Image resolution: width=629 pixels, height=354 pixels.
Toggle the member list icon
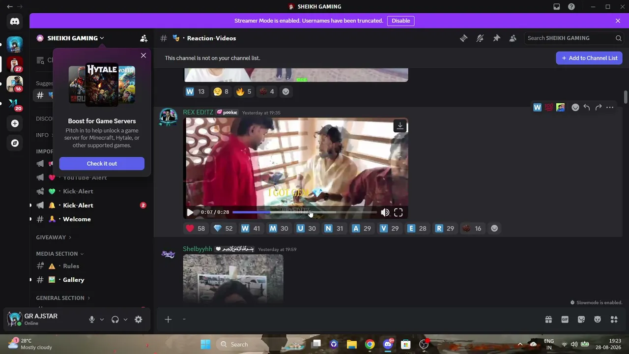click(x=513, y=38)
